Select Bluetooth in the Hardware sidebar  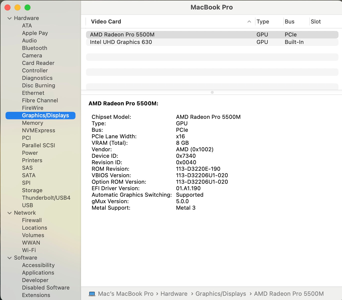[x=34, y=48]
